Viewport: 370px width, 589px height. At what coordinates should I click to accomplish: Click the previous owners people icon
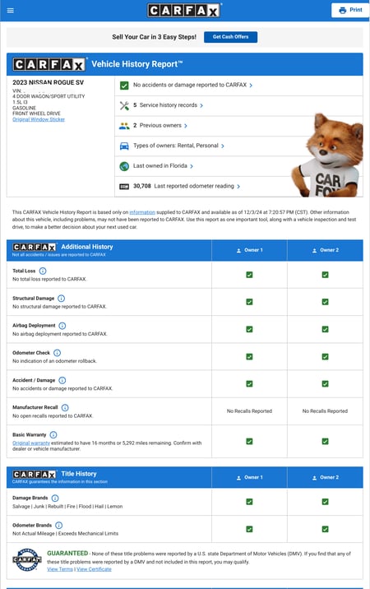[x=124, y=126]
